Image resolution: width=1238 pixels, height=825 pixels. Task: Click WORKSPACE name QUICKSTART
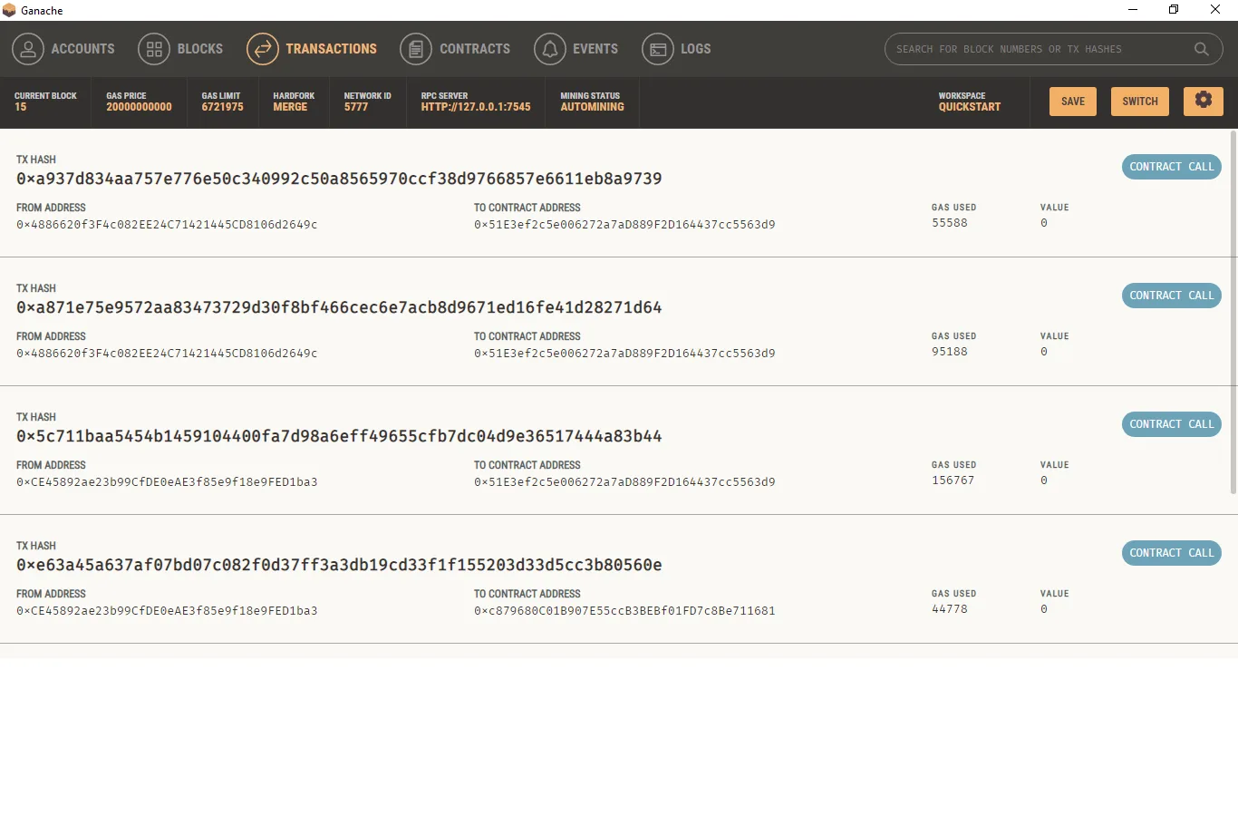tap(970, 107)
